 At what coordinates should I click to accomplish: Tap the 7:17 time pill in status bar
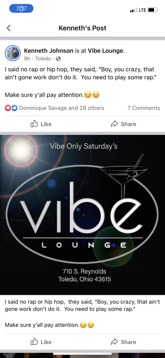click(x=21, y=9)
